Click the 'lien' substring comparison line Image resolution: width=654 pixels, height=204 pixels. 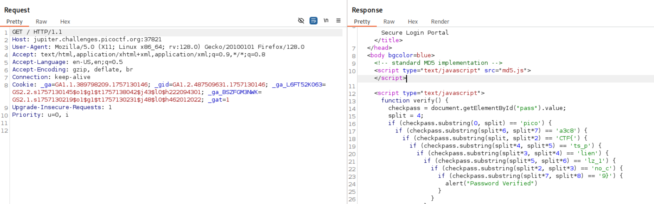(512, 154)
